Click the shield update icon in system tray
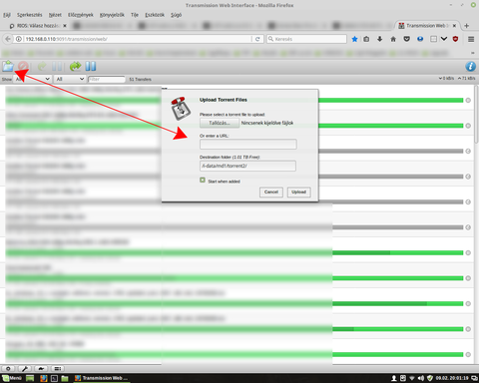 click(x=430, y=378)
